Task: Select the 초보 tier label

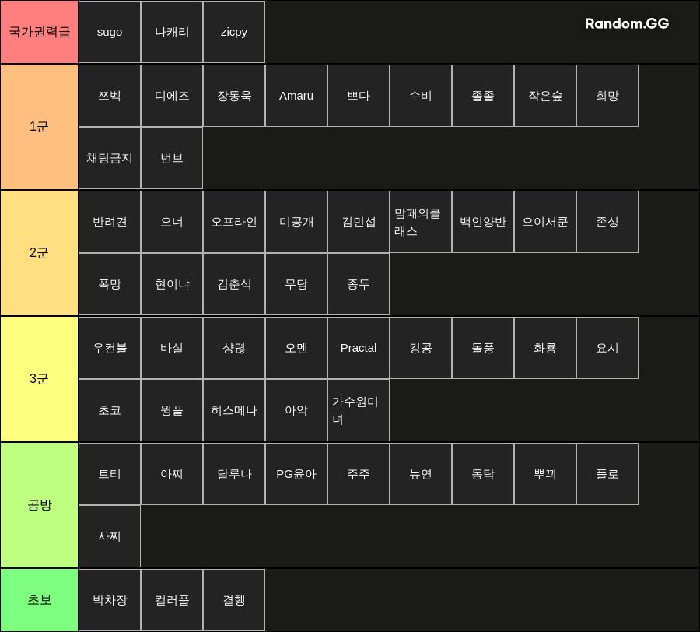Action: click(x=40, y=600)
